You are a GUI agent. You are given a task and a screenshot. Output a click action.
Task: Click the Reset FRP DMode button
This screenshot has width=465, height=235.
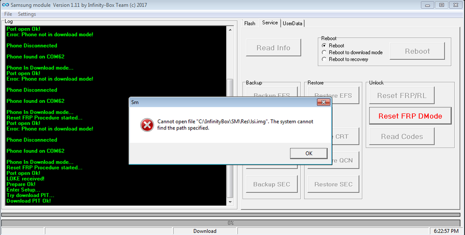[410, 116]
